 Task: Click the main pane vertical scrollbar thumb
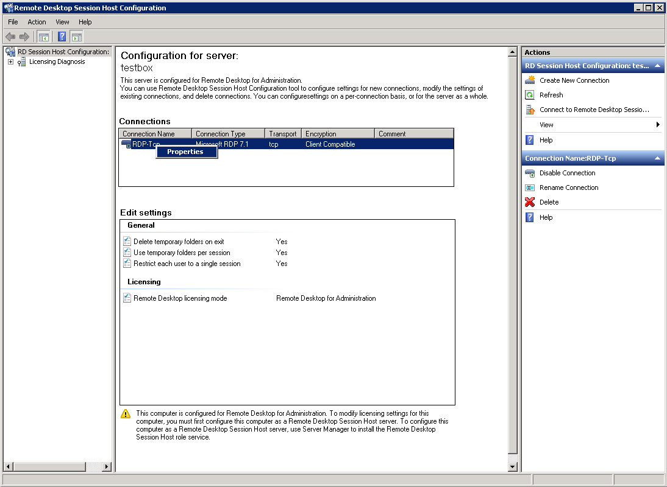pyautogui.click(x=513, y=255)
